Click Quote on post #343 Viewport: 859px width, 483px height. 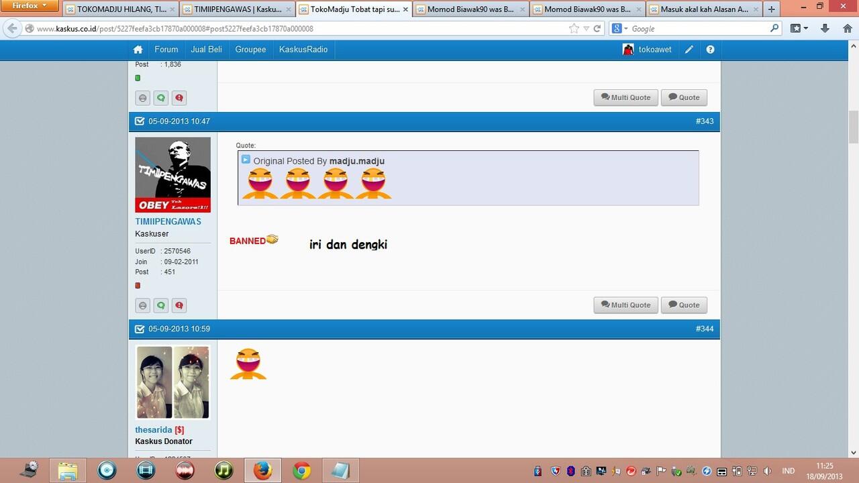[684, 305]
